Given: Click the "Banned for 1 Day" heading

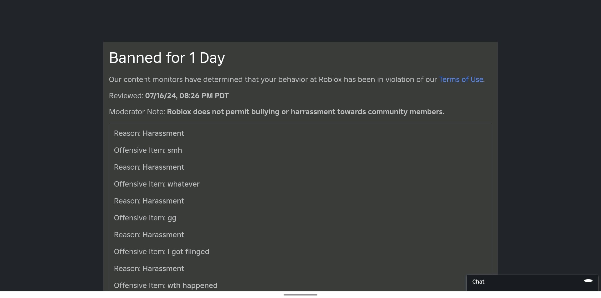Looking at the screenshot, I should point(167,58).
